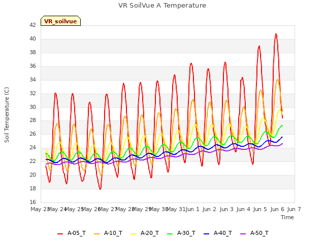
Task: Click the May 30 x-axis label
Action: point(158,209)
